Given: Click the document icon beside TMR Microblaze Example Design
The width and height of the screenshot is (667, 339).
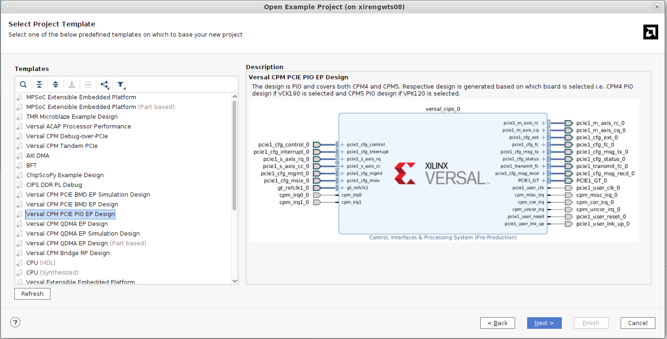Looking at the screenshot, I should (x=19, y=116).
